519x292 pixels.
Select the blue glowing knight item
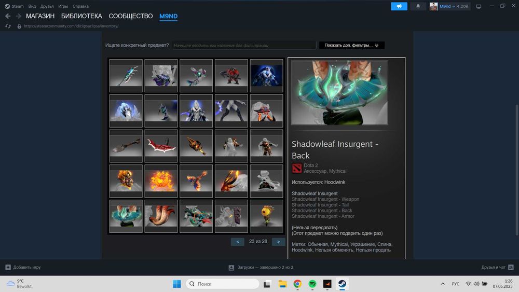point(266,76)
